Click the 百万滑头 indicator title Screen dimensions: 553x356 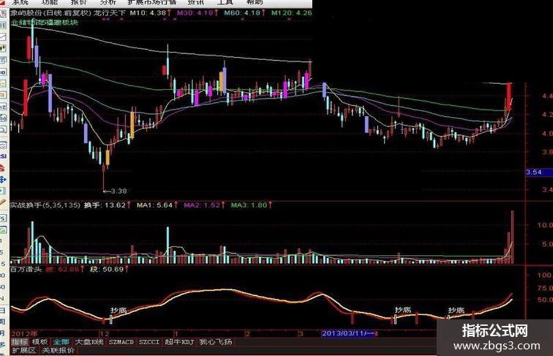pos(26,269)
